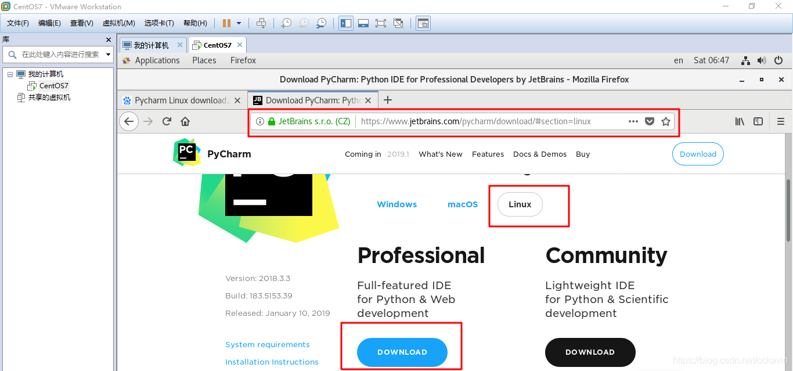Open the library search dropdown arrow
The height and width of the screenshot is (371, 793).
click(108, 55)
